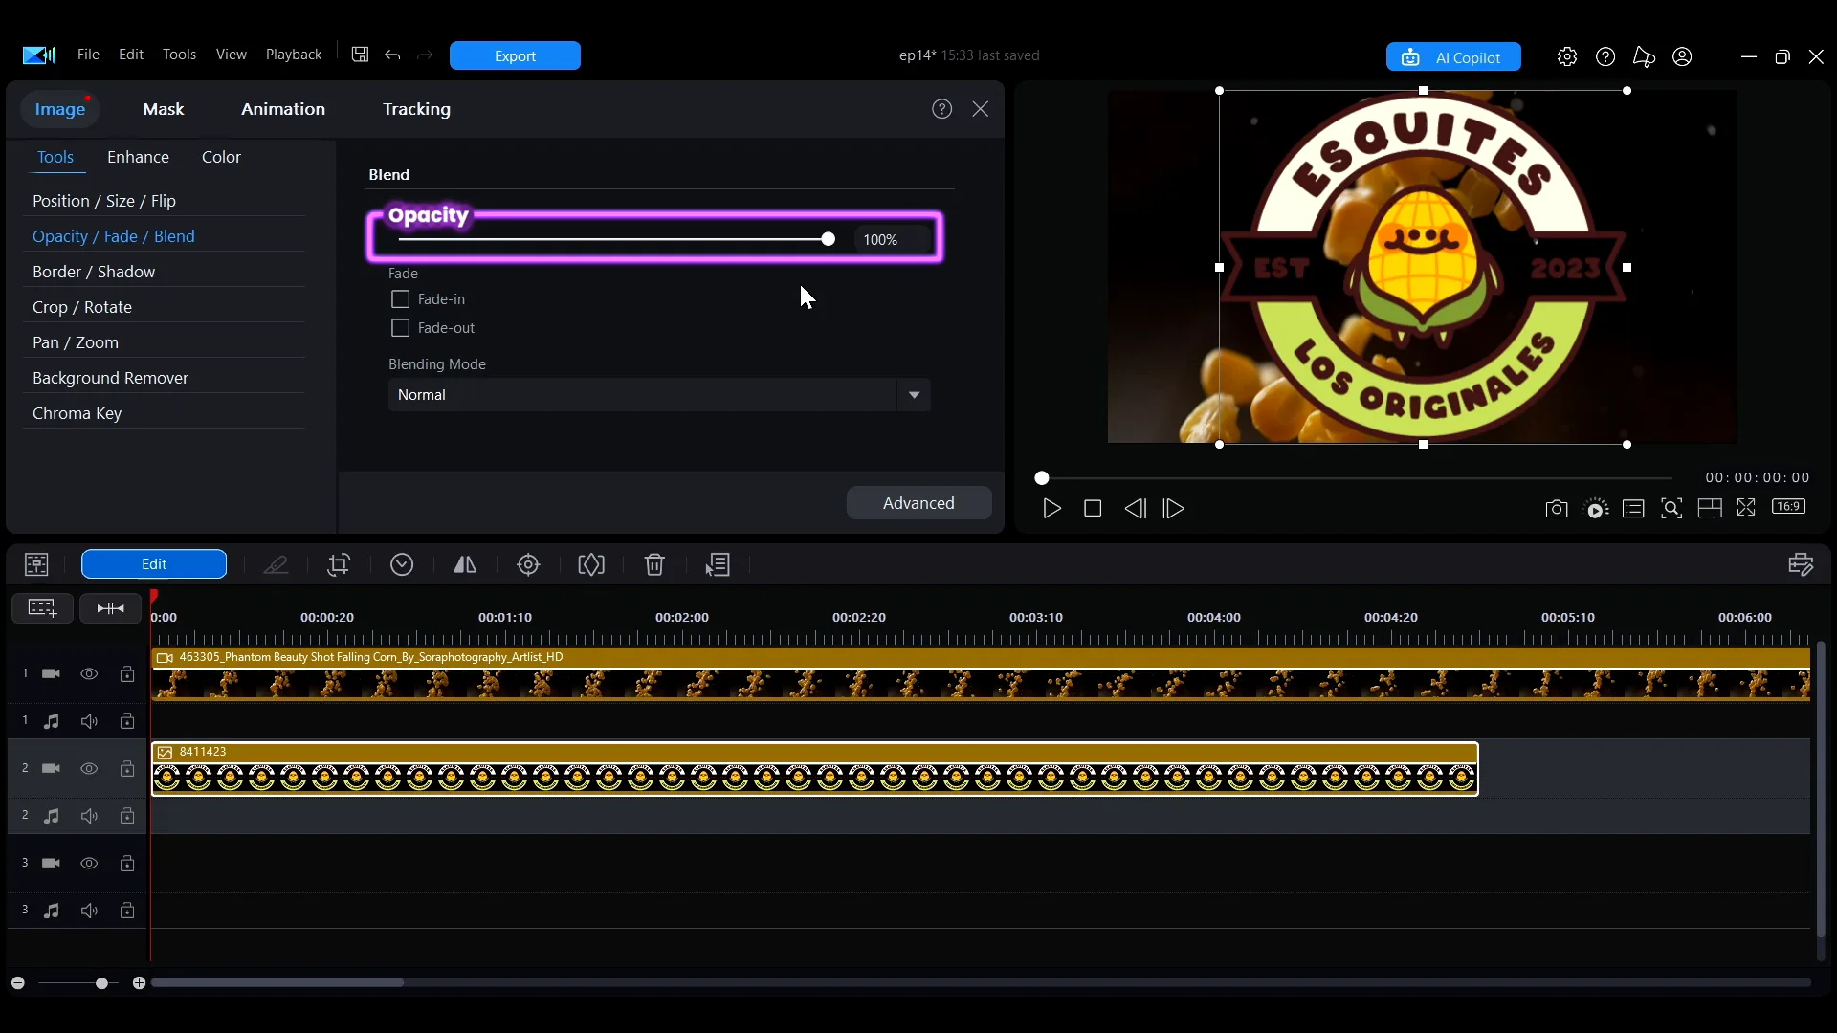Click the speed clock icon in the toolbar
Viewport: 1837px width, 1033px height.
point(402,564)
